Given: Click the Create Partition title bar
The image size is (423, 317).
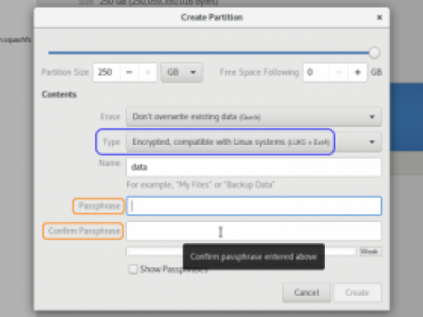Looking at the screenshot, I should pos(211,18).
